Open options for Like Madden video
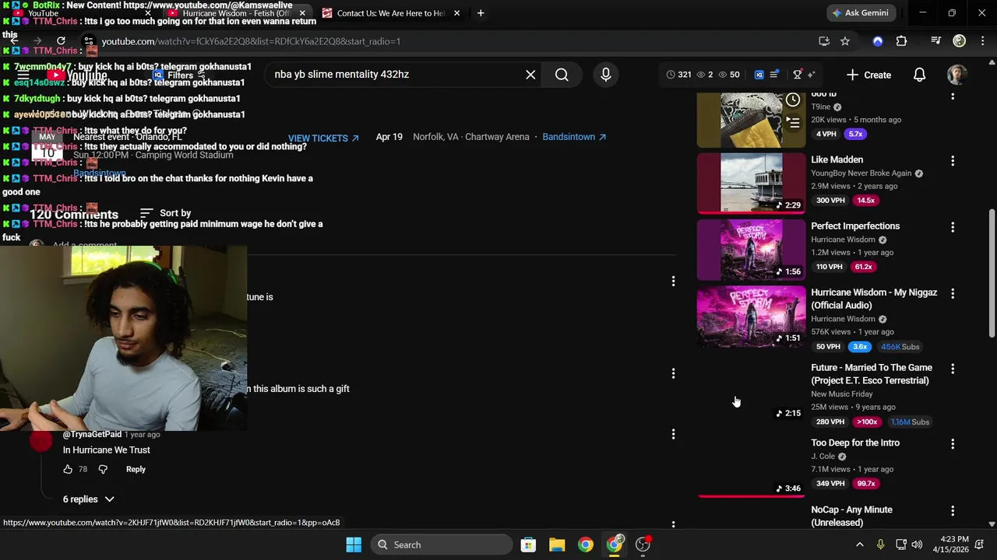This screenshot has width=997, height=560. tap(953, 161)
